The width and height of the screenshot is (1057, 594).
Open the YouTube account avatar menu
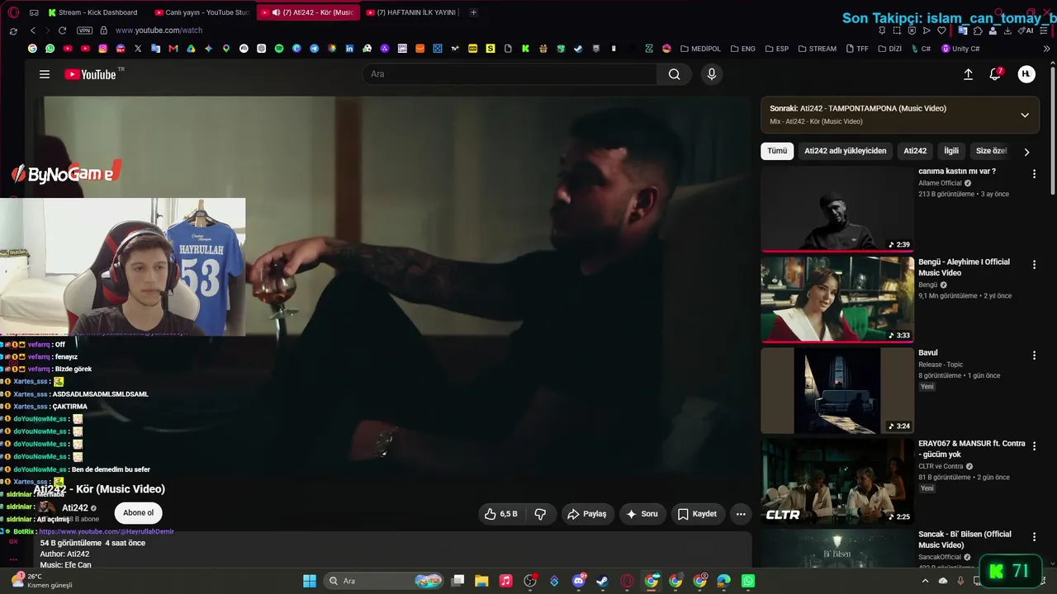(1026, 74)
